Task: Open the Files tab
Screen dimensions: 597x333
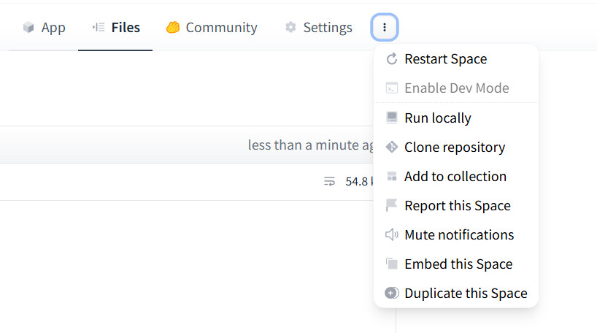Action: pyautogui.click(x=115, y=28)
